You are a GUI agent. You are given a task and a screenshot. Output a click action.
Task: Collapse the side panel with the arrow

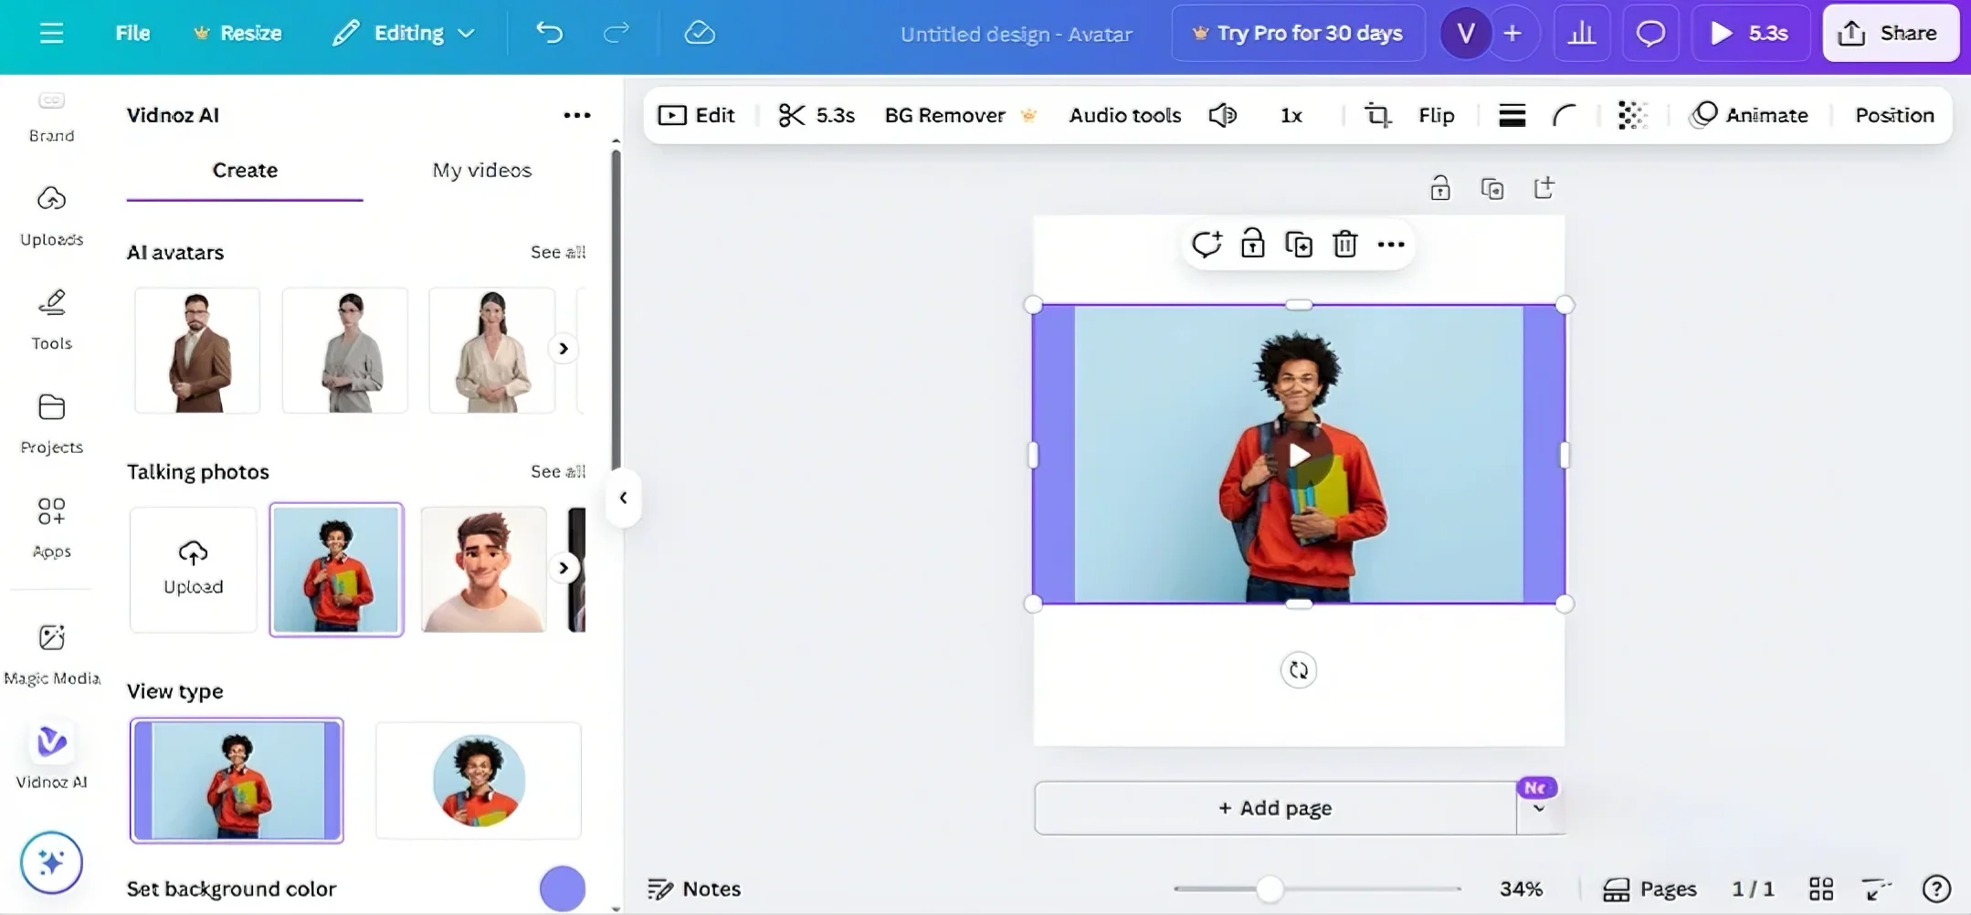tap(624, 498)
